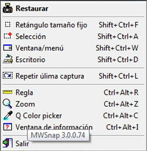Select Retángulo tamaño fijo entry
This screenshot has height=151, width=147.
[x=73, y=25]
